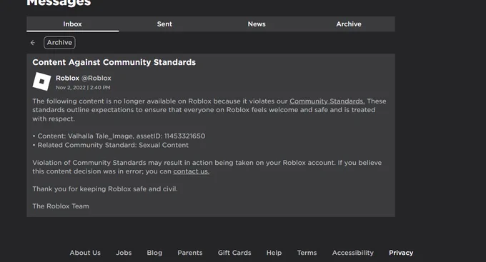
Task: Switch to the Archive tab
Action: click(x=349, y=24)
